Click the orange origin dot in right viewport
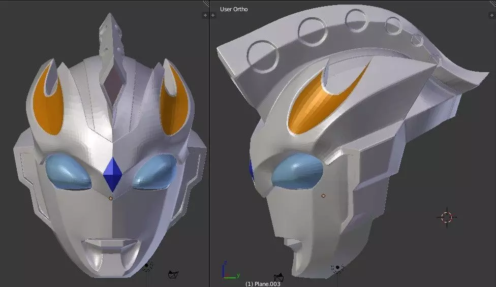This screenshot has height=287, width=496. pyautogui.click(x=323, y=196)
